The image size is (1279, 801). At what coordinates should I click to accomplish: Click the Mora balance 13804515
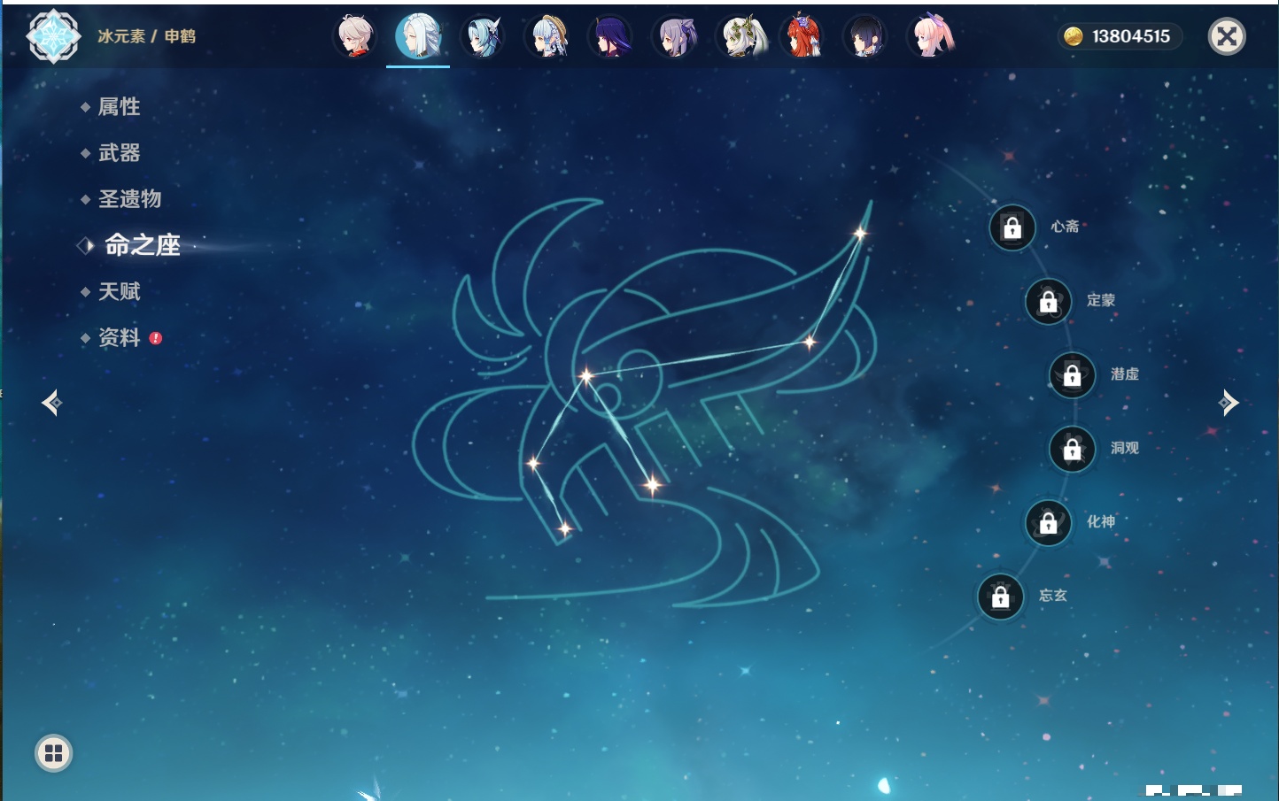pos(1120,36)
